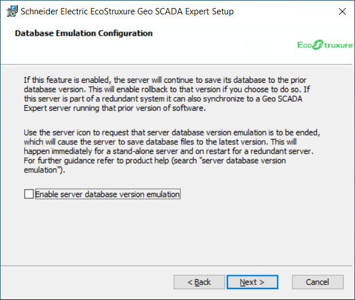This screenshot has width=355, height=300.
Task: Cancel the setup wizard
Action: pyautogui.click(x=317, y=282)
